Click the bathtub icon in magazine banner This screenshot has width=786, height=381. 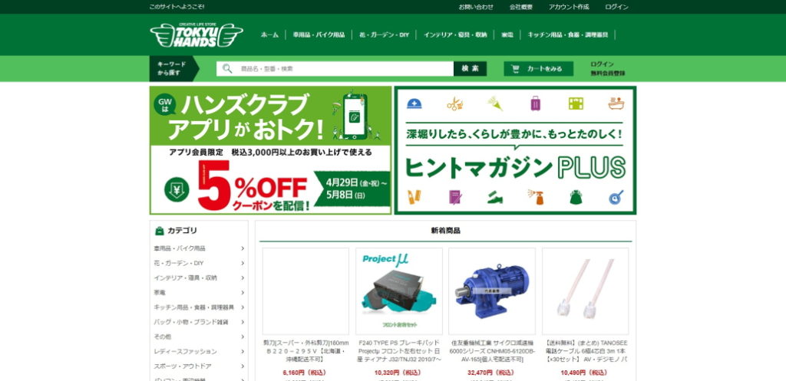click(616, 103)
